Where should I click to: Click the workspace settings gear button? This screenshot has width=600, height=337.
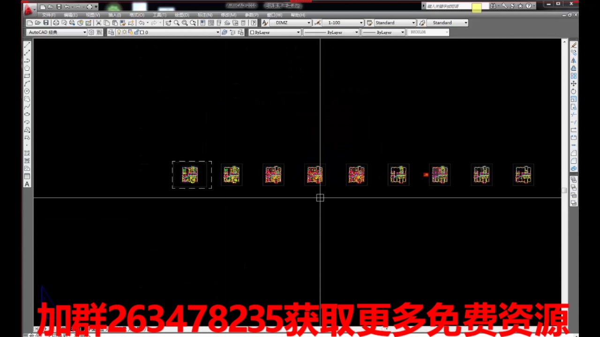click(91, 32)
